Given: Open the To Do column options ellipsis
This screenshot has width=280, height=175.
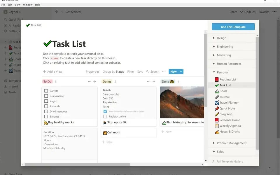Looking at the screenshot, I should click(90, 81).
